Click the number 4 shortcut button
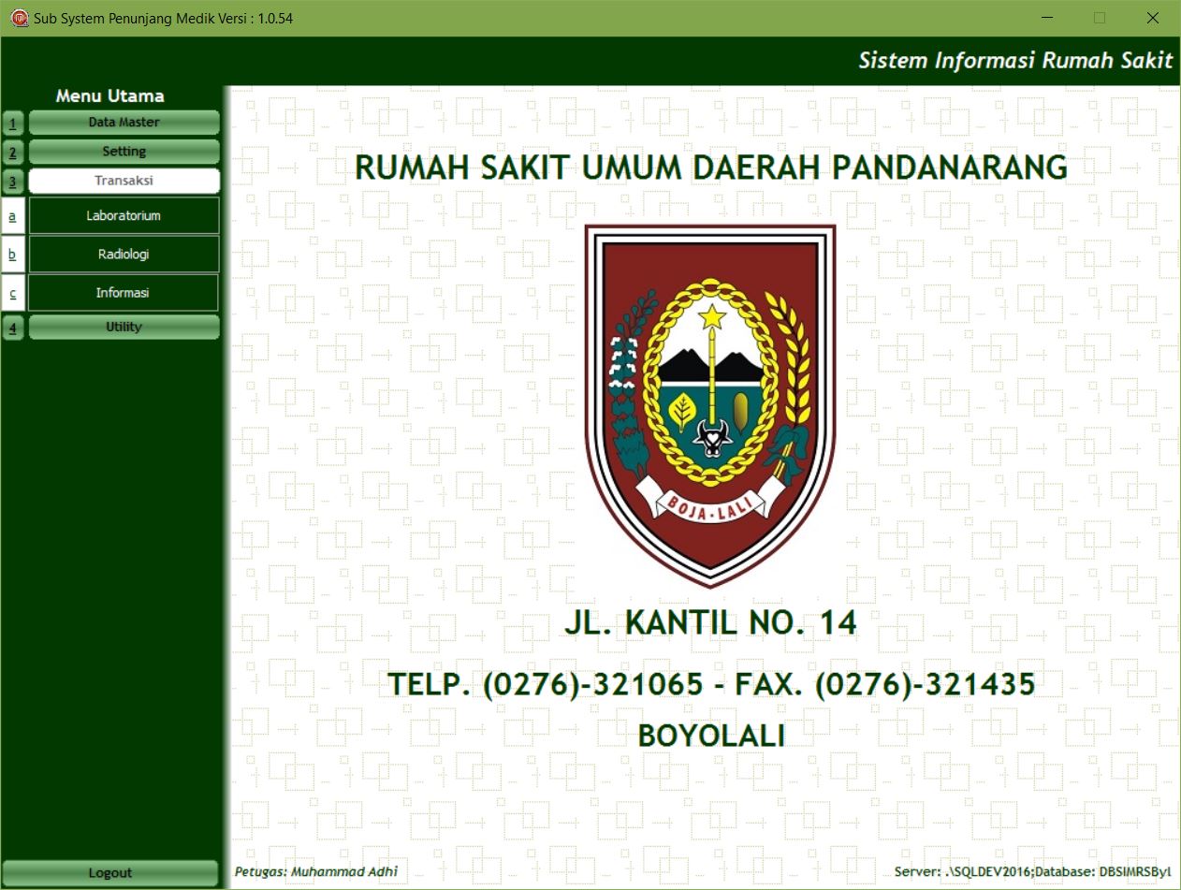Image resolution: width=1181 pixels, height=890 pixels. [13, 328]
